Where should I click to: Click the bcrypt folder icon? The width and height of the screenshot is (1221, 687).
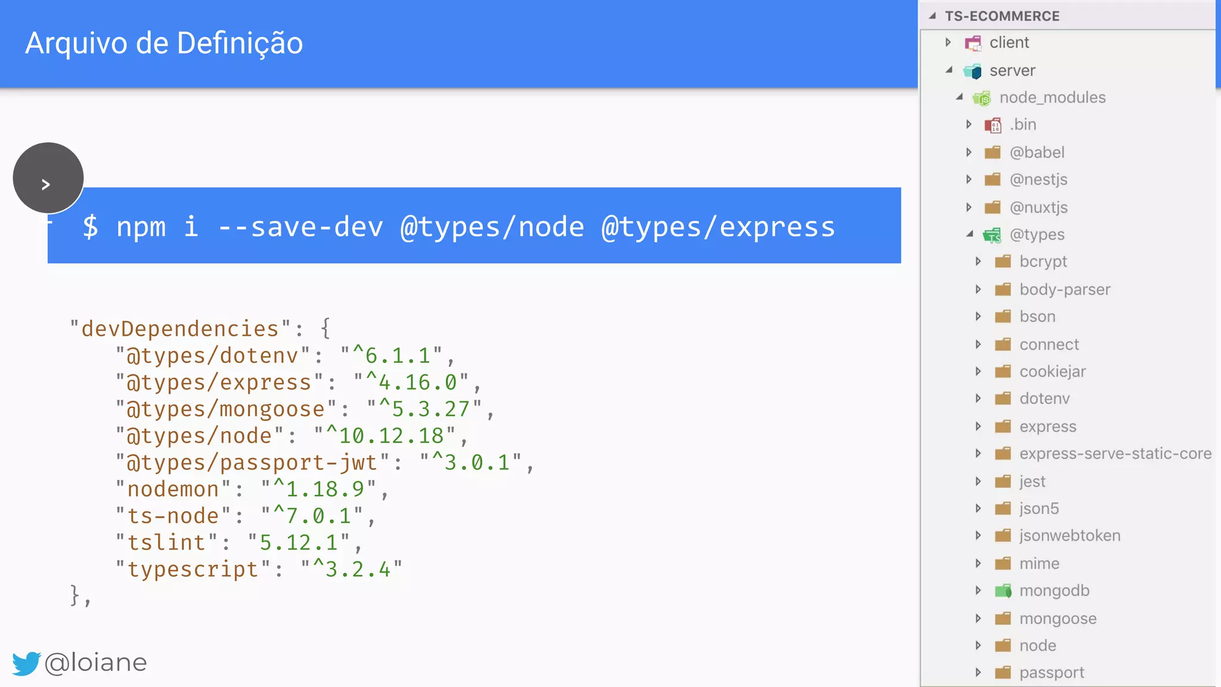coord(1003,261)
